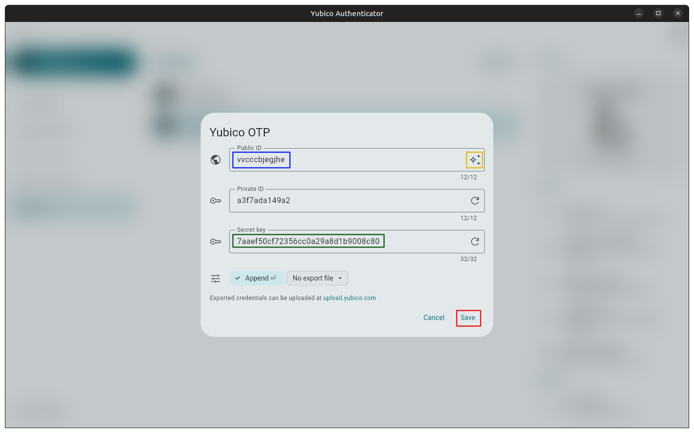Click the globe icon beside Public ID
Image resolution: width=694 pixels, height=433 pixels.
coord(216,160)
